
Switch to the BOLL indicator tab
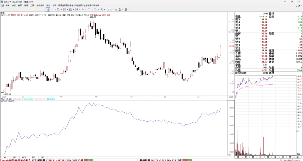tap(14, 157)
